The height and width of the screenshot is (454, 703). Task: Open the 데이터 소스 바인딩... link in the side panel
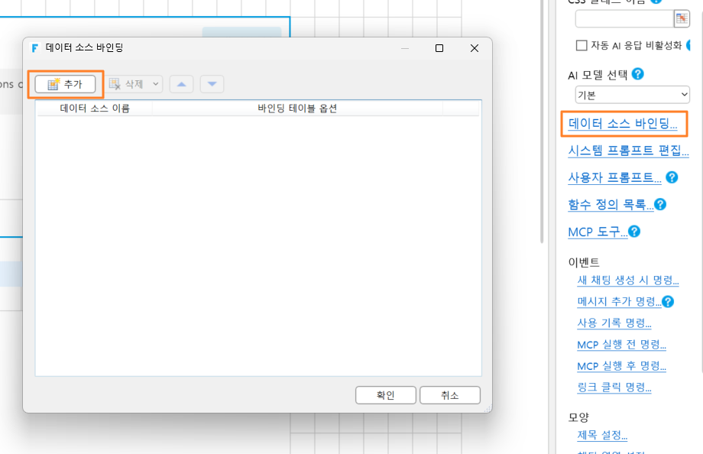coord(623,123)
